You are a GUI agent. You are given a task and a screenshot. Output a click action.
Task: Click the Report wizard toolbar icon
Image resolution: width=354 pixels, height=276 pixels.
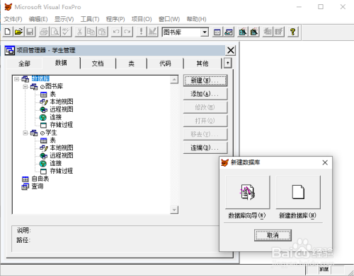coord(254,32)
